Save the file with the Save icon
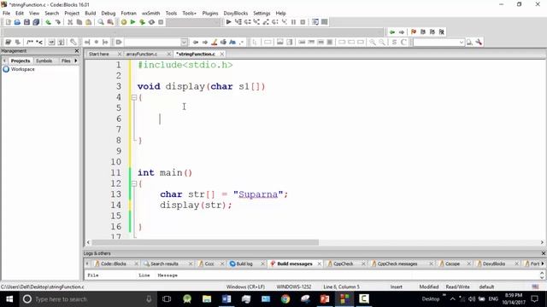 [26, 22]
